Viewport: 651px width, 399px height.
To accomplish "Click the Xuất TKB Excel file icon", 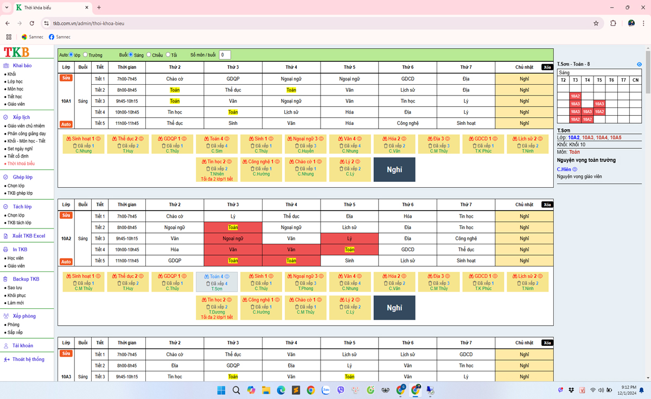I will 6,236.
